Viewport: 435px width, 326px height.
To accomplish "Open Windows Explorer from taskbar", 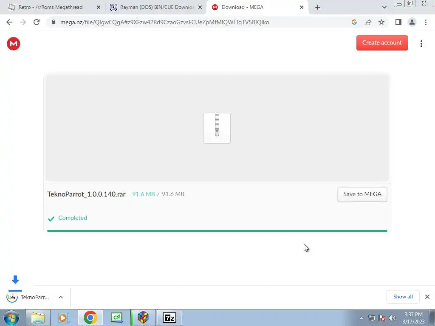I will pos(38,318).
